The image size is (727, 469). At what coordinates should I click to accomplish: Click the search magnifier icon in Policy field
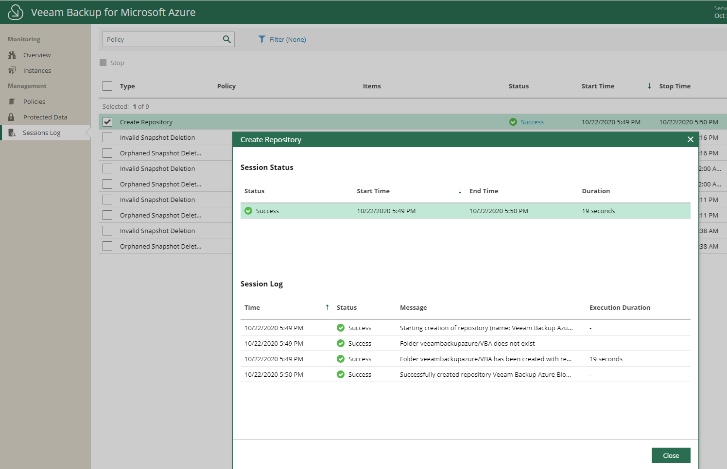coord(226,39)
